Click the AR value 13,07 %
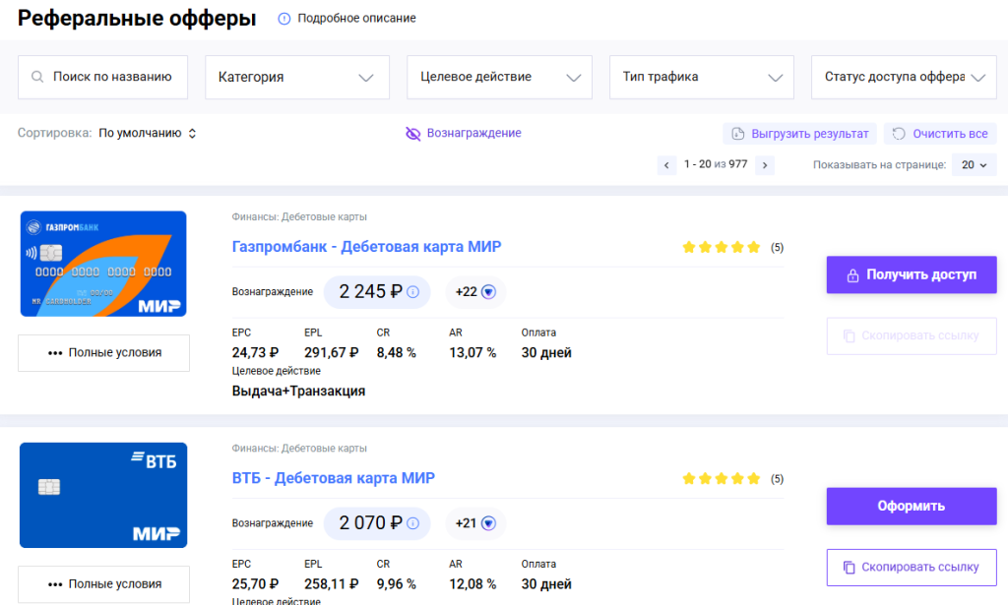 (x=472, y=352)
